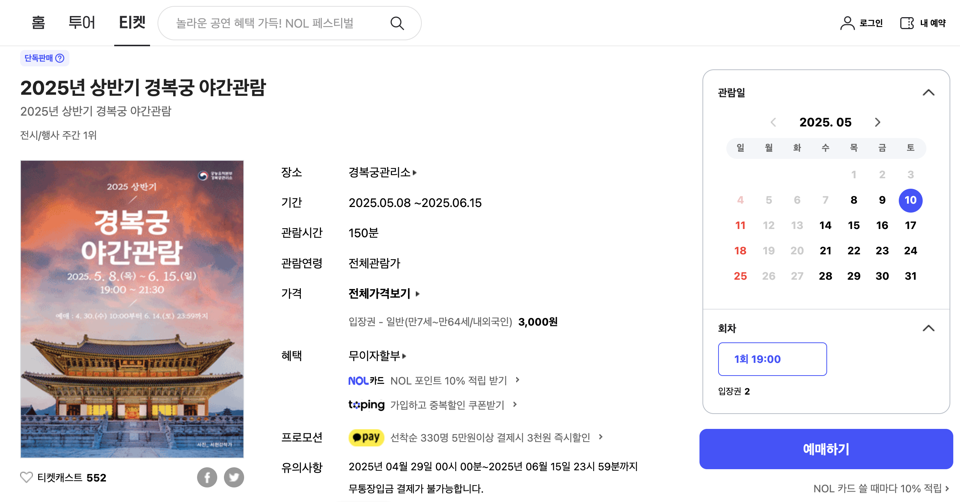Switch to the 홈 tab
Screen dimensions: 960x502
coord(37,23)
